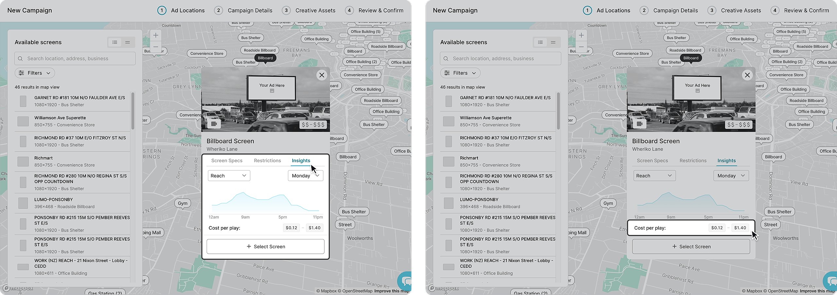Go to Review & Confirm step in right window
Screen dimensions: 837x295
click(800, 10)
